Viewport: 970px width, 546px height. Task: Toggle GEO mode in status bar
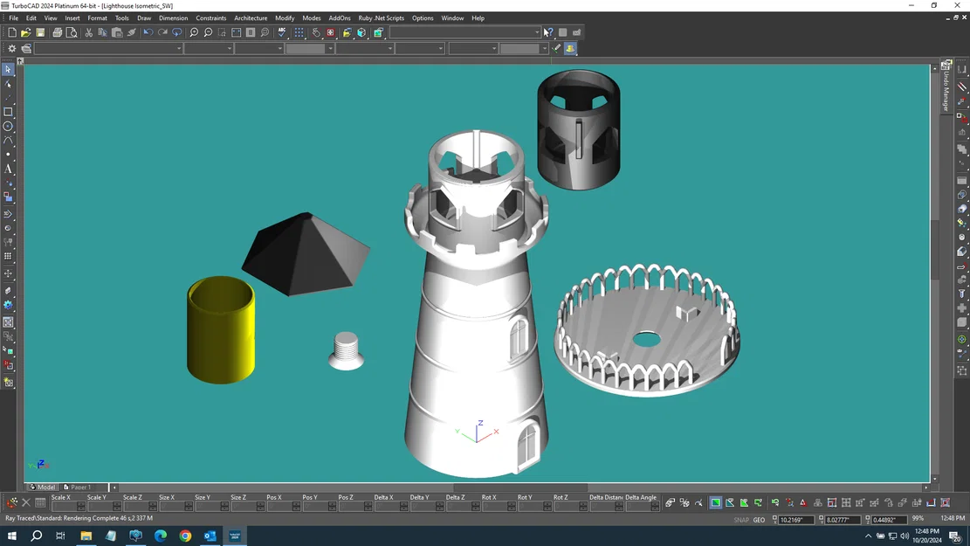point(759,520)
